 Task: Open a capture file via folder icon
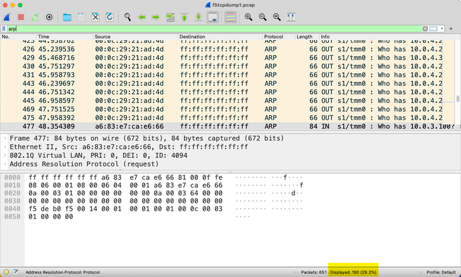tap(67, 17)
